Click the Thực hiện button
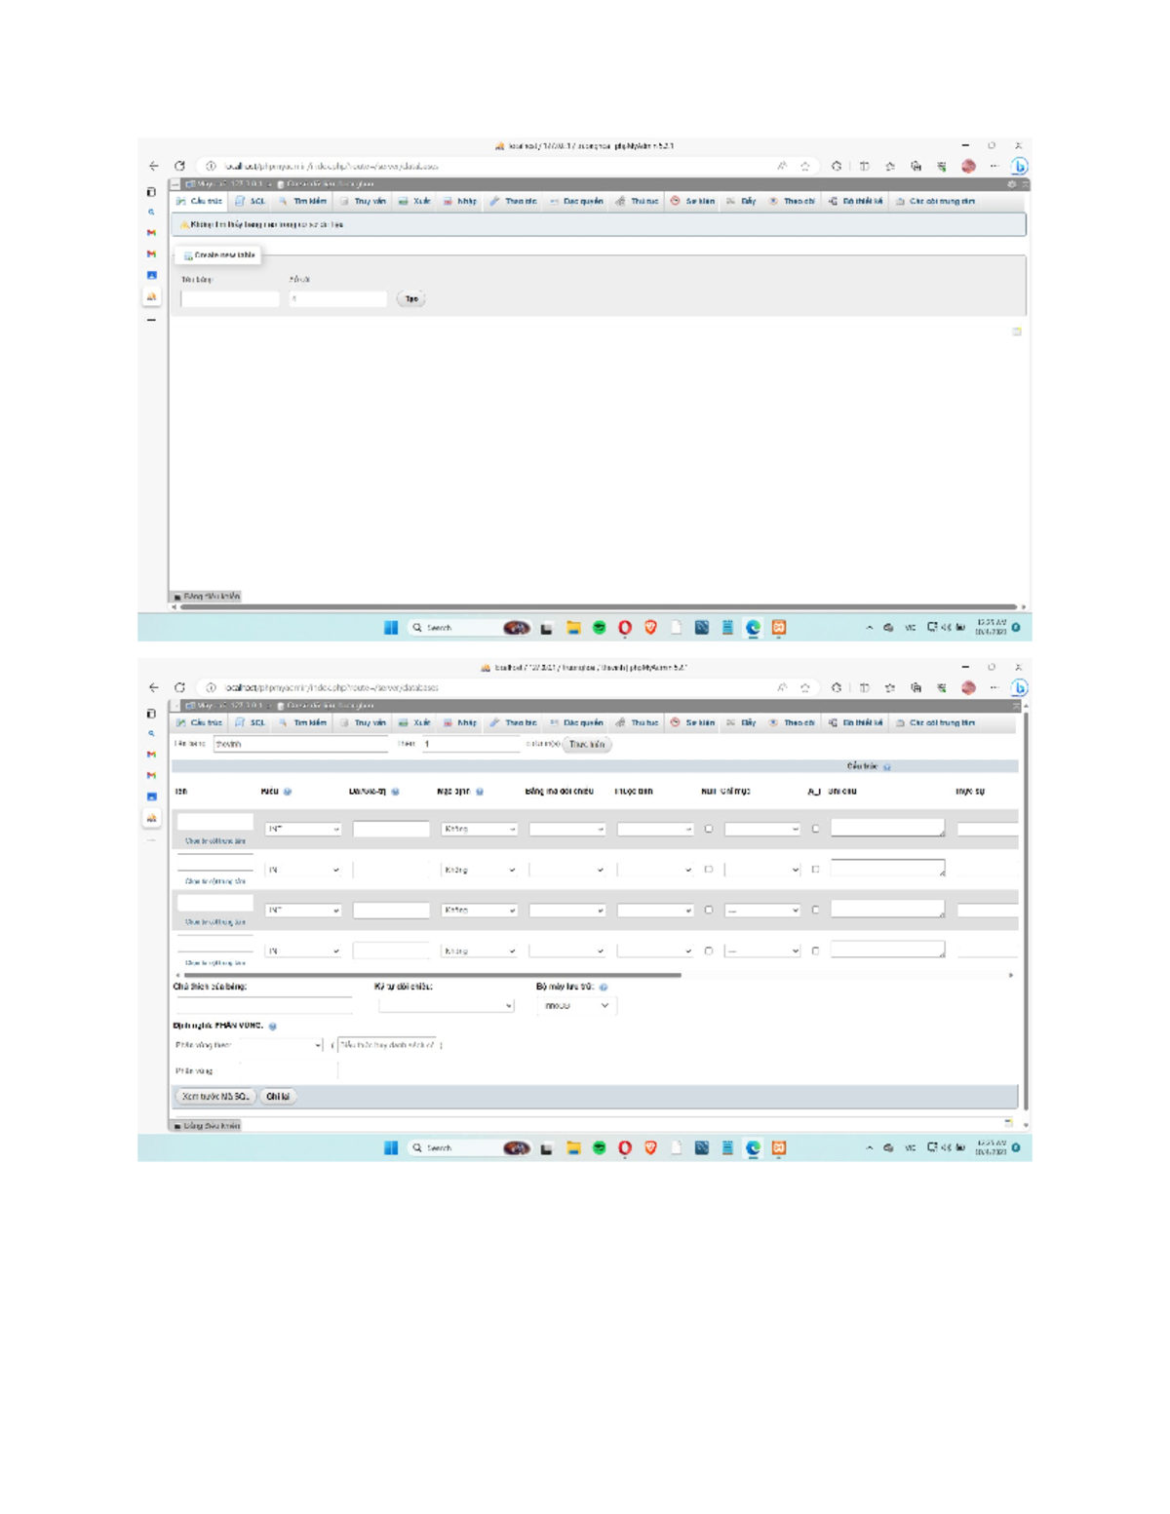This screenshot has height=1514, width=1170. (x=587, y=745)
